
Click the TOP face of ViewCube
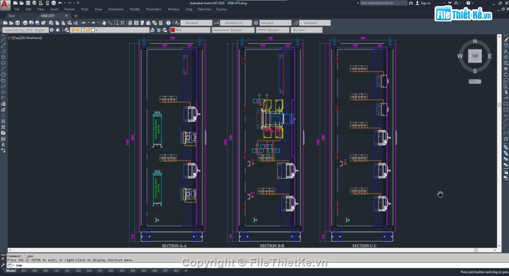point(475,56)
